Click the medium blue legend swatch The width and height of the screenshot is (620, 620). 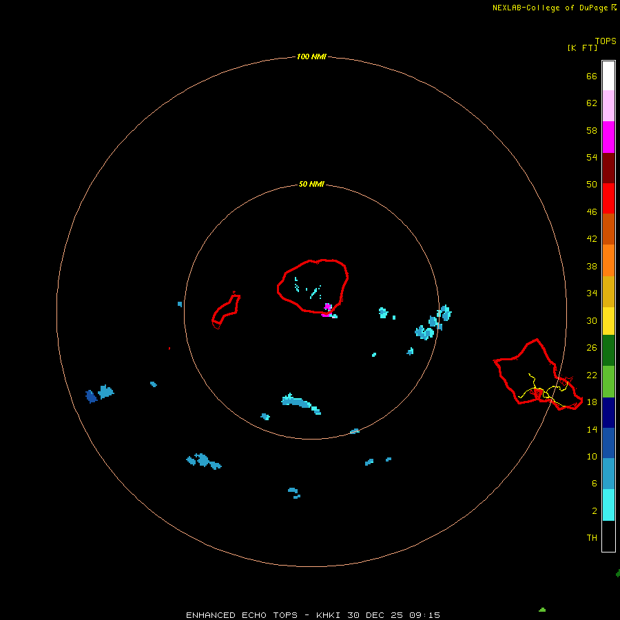pyautogui.click(x=608, y=443)
